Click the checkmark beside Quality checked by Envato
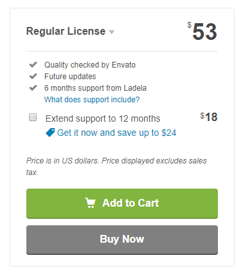243x271 pixels. pyautogui.click(x=33, y=64)
